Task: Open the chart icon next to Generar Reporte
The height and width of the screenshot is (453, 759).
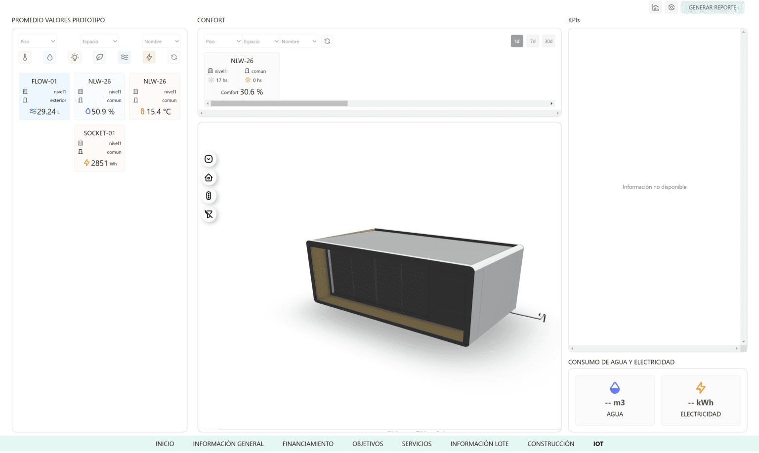Action: (x=655, y=7)
